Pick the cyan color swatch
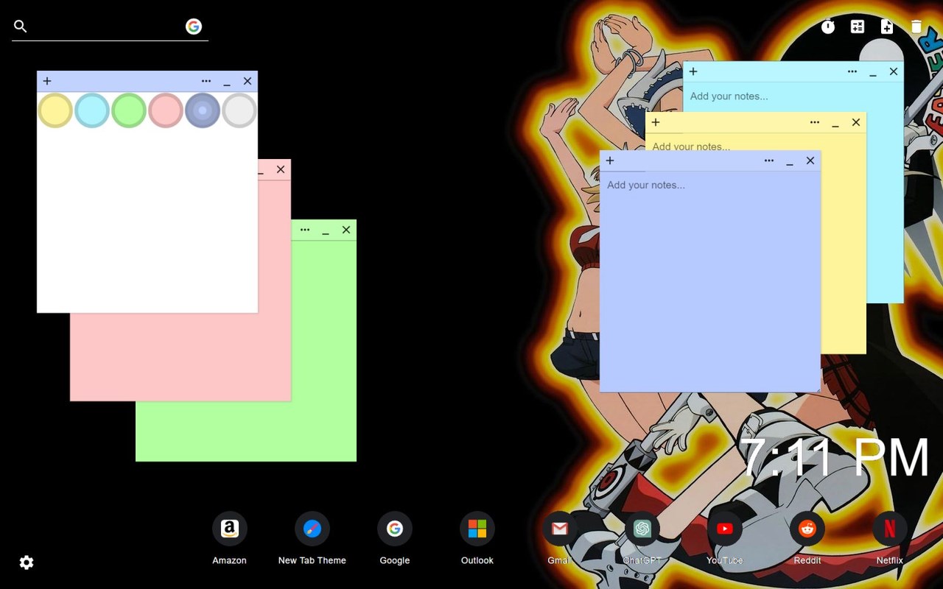943x589 pixels. (x=92, y=110)
